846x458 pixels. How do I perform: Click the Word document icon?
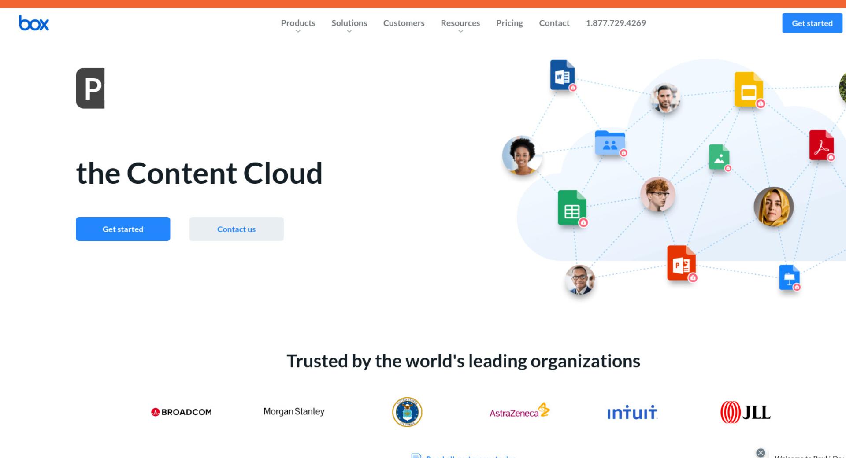[x=562, y=75]
